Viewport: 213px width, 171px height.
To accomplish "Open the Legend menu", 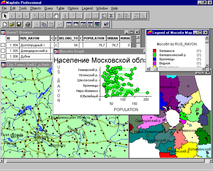I will (x=87, y=8).
